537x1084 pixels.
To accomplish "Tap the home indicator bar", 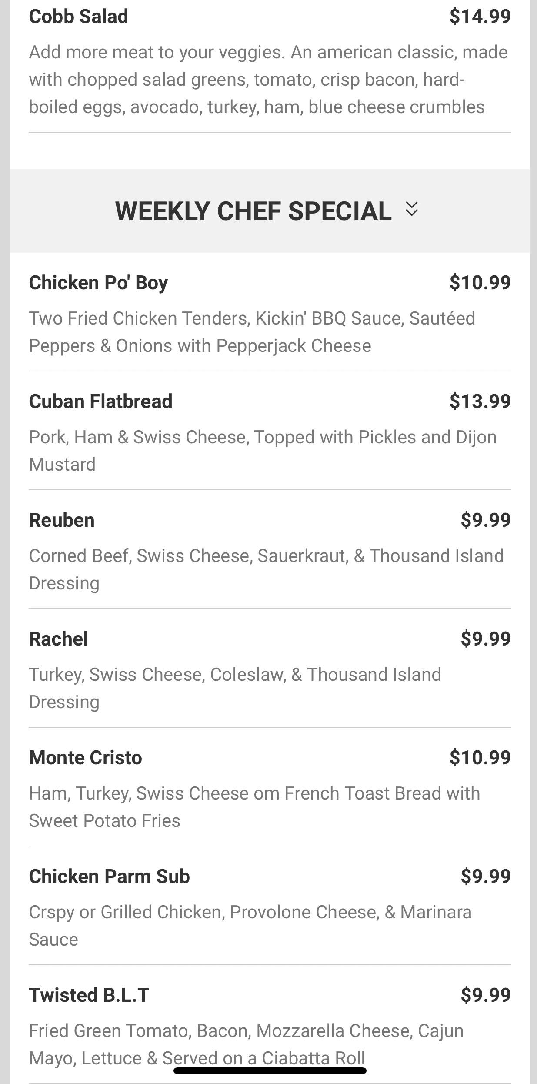I will [270, 1071].
